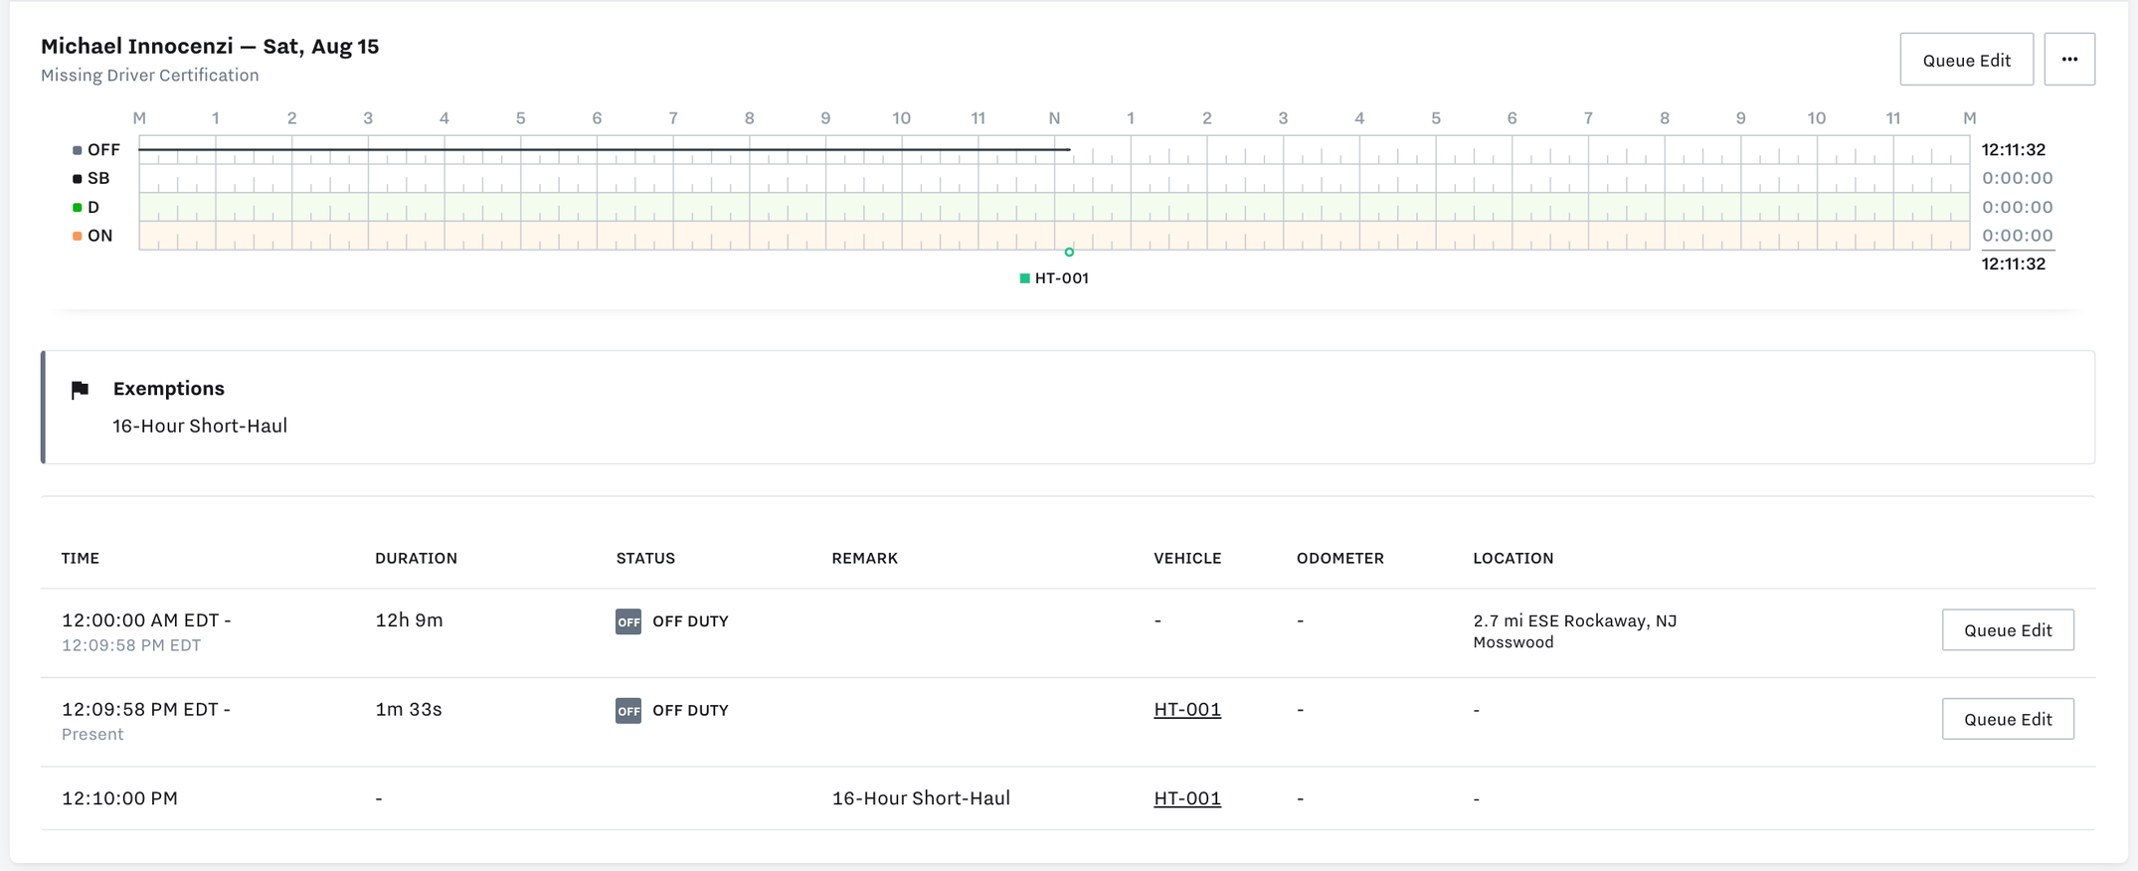This screenshot has width=2138, height=871.
Task: Click the green circle marker on timeline
Action: [1069, 253]
